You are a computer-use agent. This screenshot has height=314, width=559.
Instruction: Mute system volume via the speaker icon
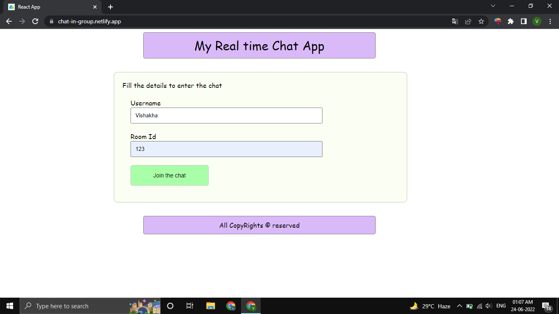pyautogui.click(x=489, y=305)
